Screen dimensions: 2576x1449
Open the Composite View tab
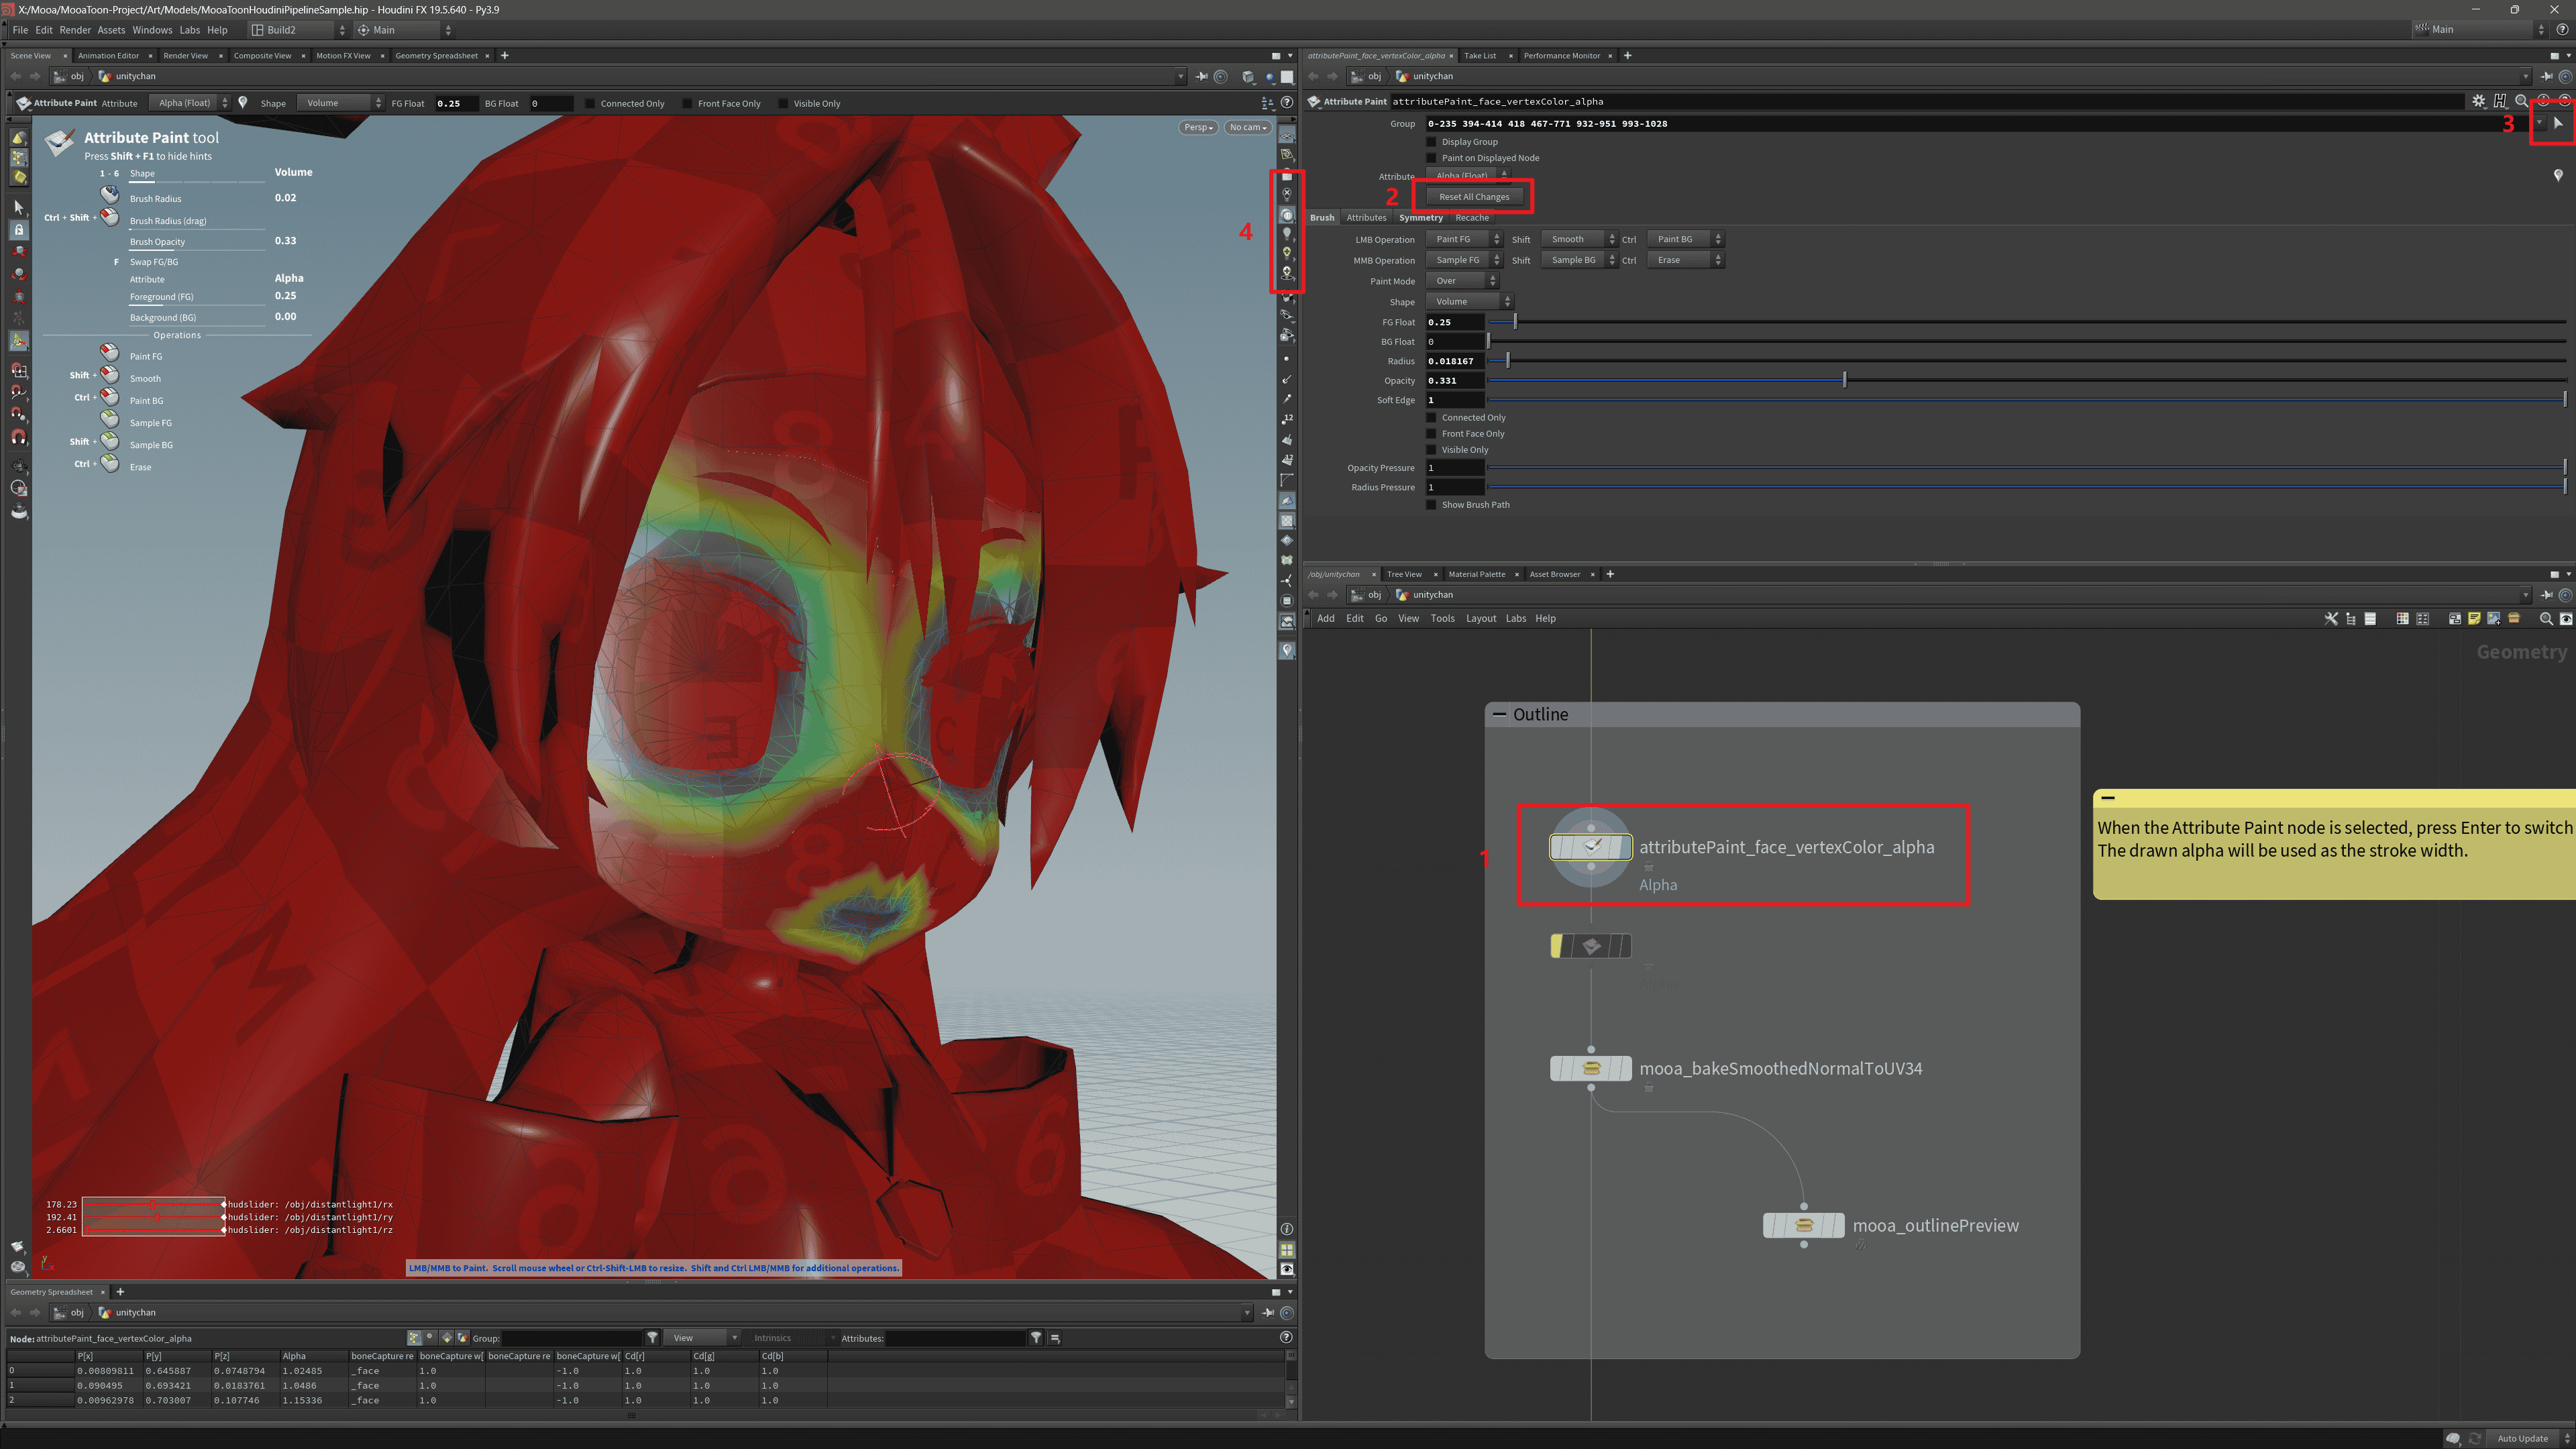(x=262, y=55)
